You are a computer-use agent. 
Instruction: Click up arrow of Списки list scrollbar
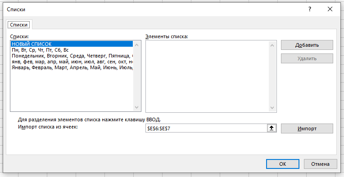tap(137, 45)
